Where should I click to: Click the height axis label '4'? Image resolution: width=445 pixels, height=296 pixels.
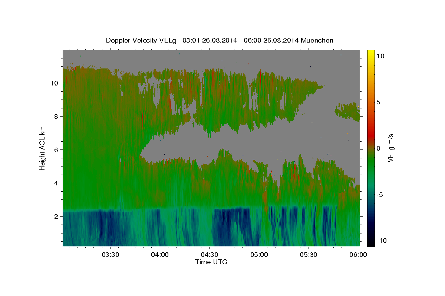pyautogui.click(x=57, y=183)
